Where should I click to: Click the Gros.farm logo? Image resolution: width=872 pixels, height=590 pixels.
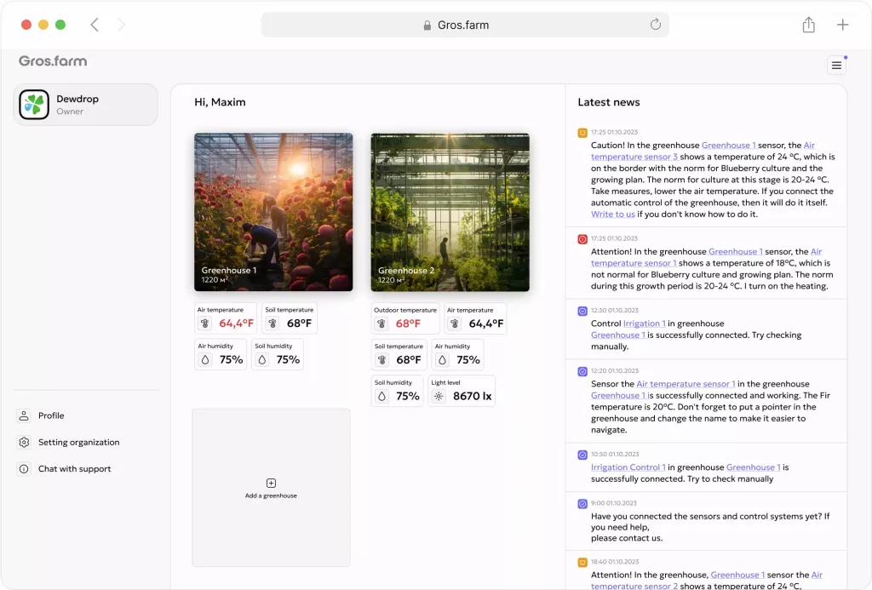tap(53, 61)
